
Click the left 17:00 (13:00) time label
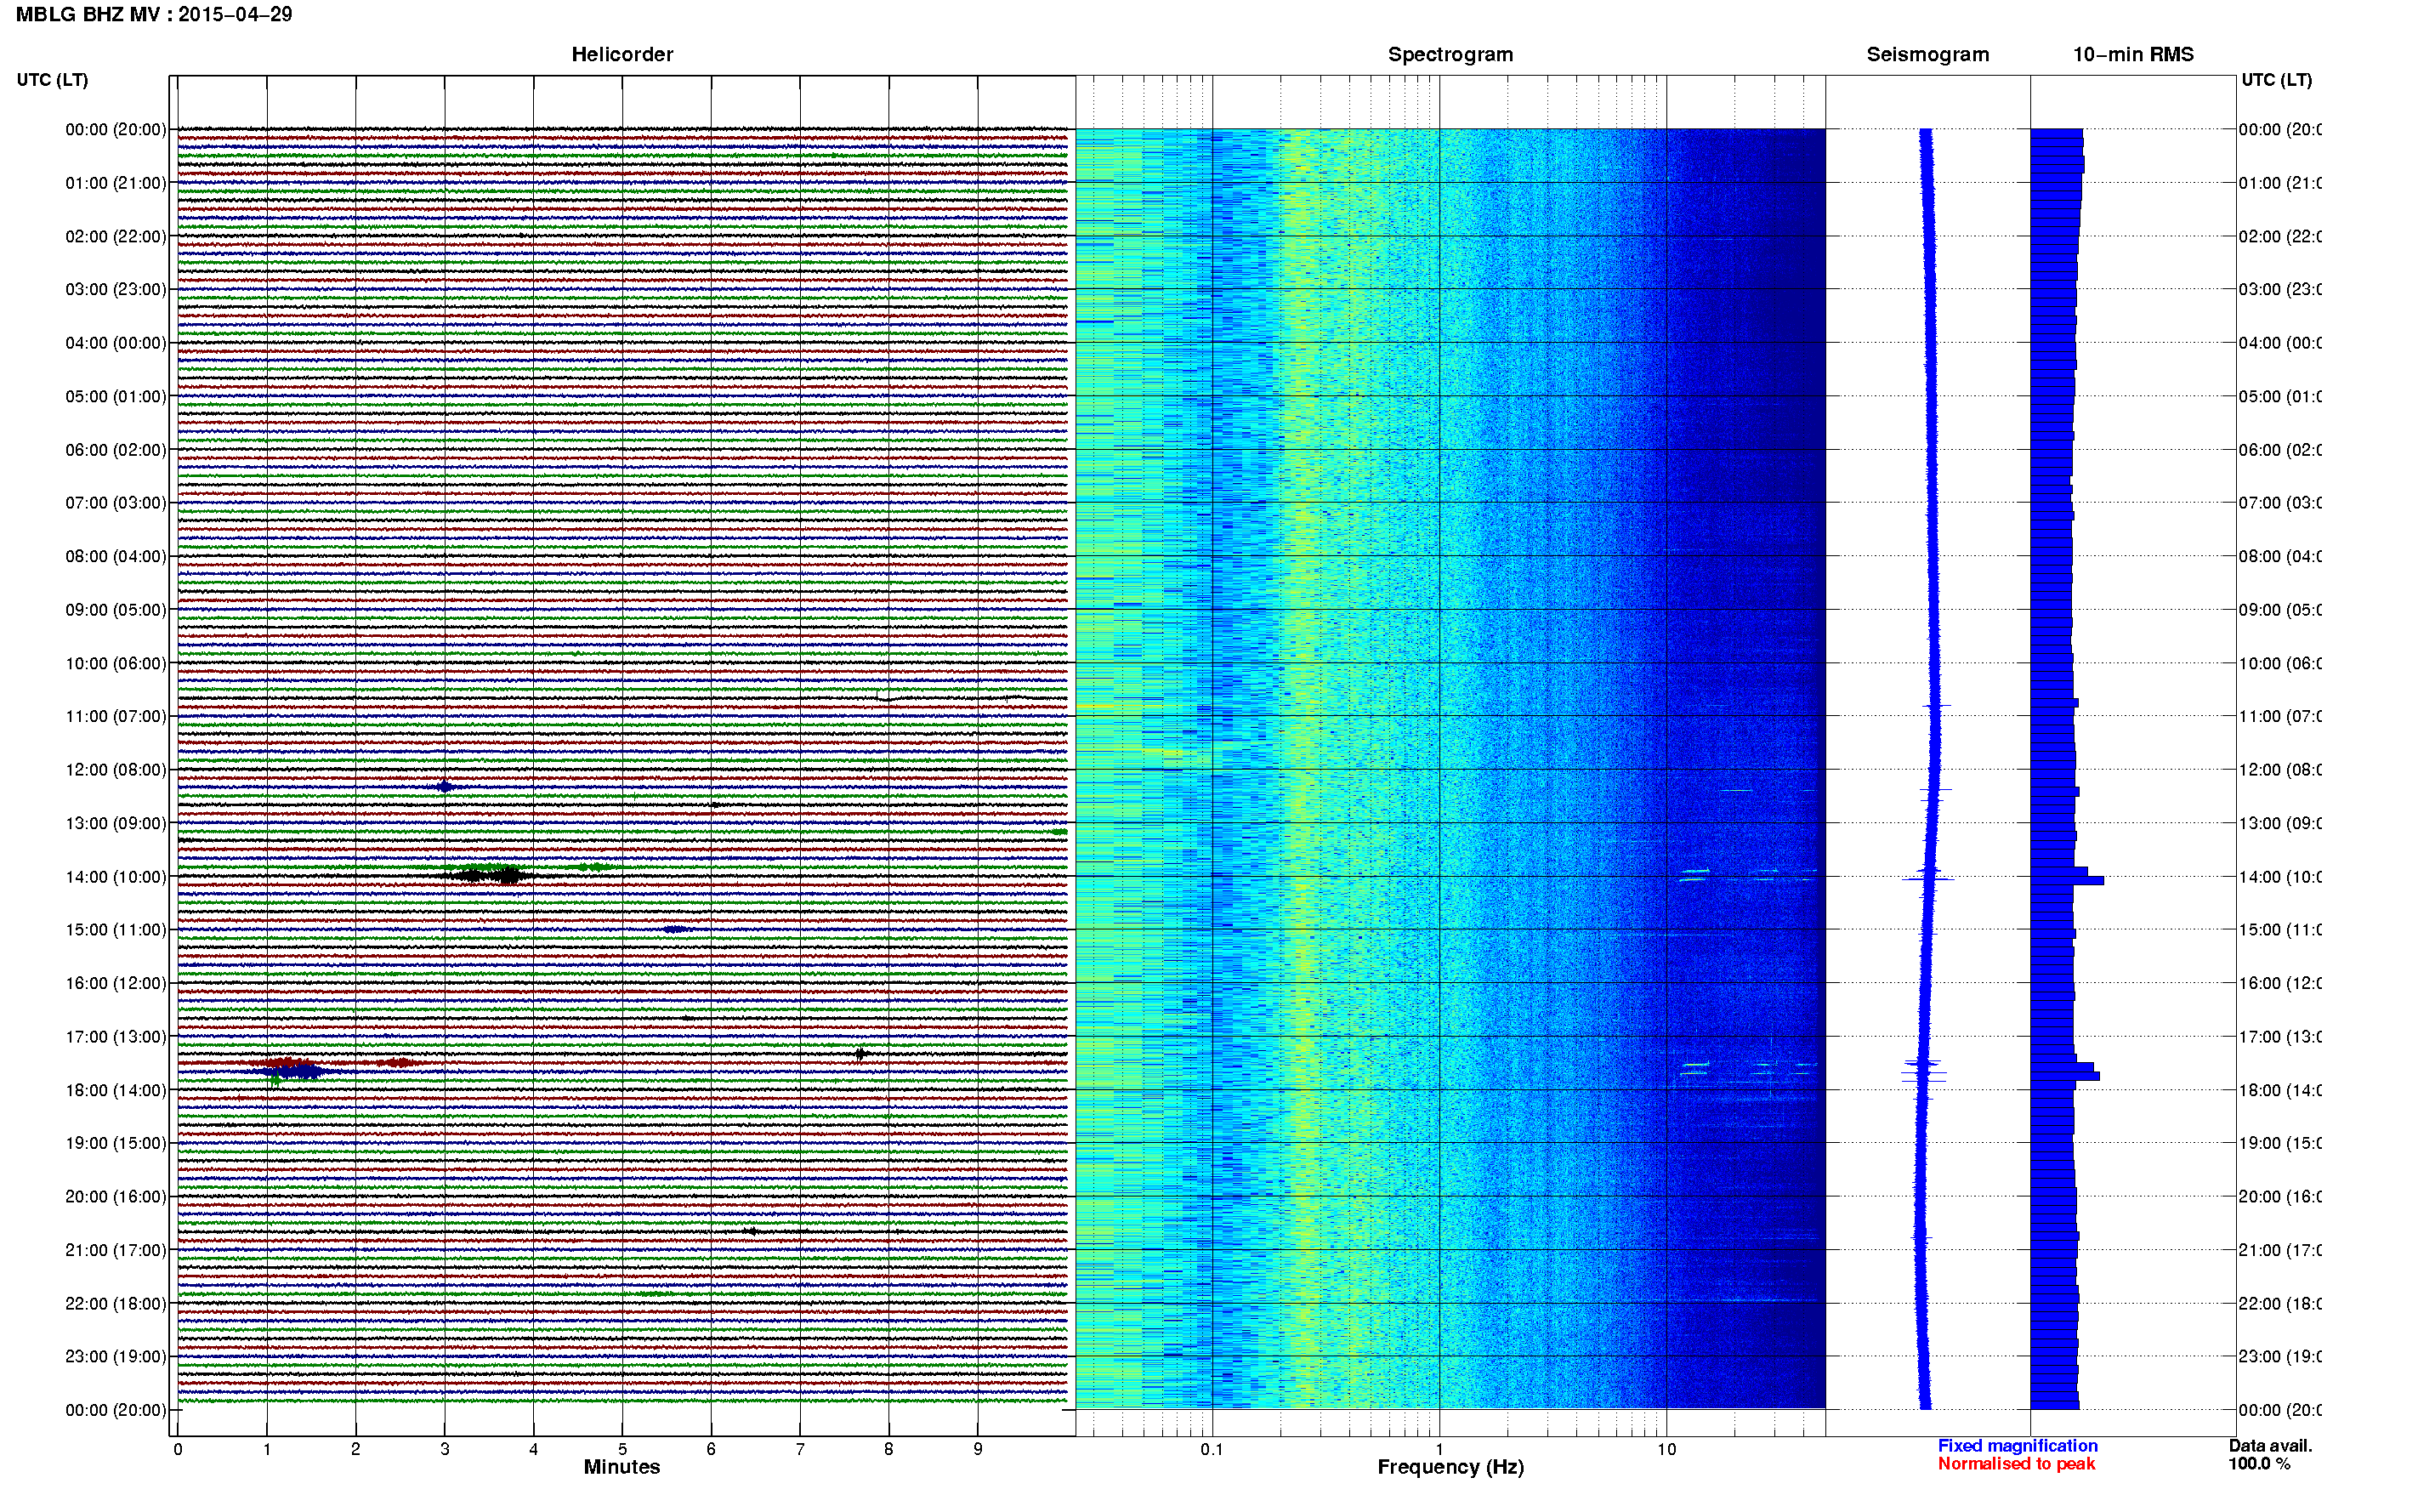116,1037
